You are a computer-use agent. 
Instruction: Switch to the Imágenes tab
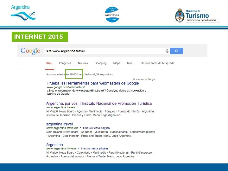pyautogui.click(x=65, y=63)
